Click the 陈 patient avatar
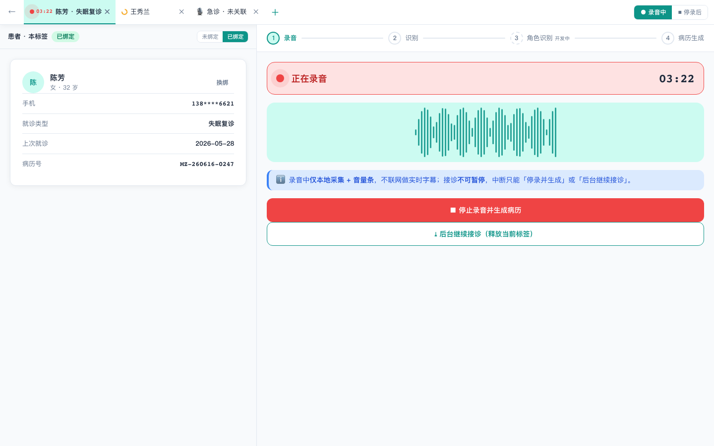The width and height of the screenshot is (714, 446). [33, 82]
